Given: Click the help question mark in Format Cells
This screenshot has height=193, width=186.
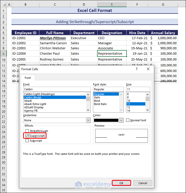Looking at the screenshot, I should click(137, 69).
